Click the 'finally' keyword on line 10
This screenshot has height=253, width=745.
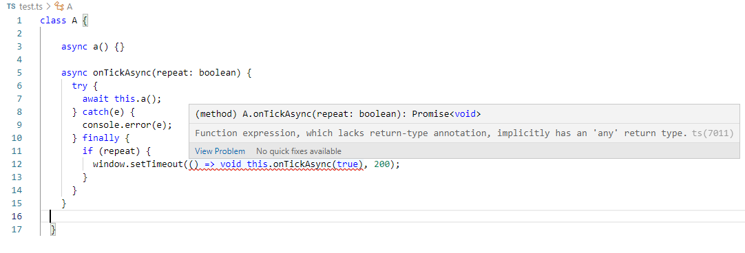point(101,137)
